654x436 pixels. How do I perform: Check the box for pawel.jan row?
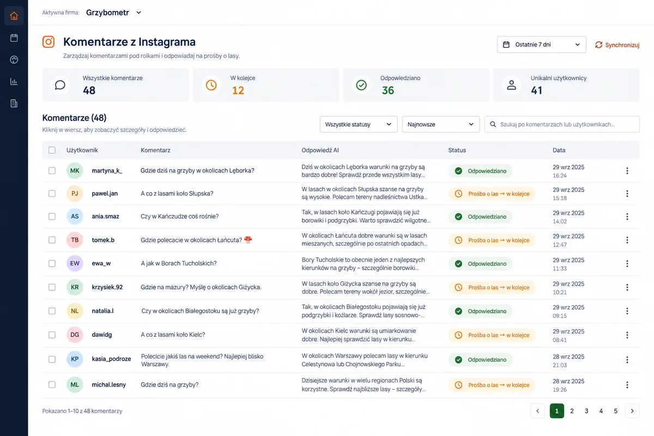tap(52, 193)
